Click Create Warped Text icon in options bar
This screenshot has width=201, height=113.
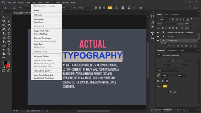[117, 8]
